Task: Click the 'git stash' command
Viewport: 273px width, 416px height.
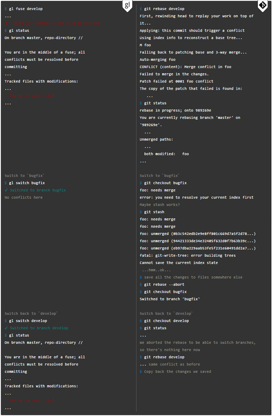Action: (154, 212)
